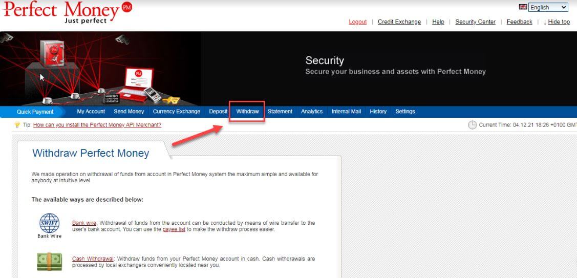This screenshot has height=278, width=577.
Task: Click the Bank wire link
Action: coord(84,223)
